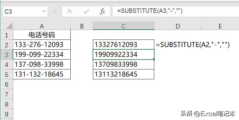Select row 6 header
239x120 pixels.
7,84
